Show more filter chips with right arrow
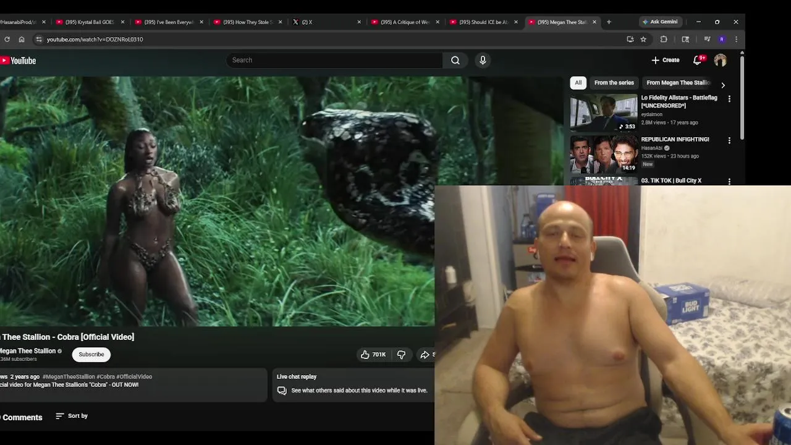Image resolution: width=791 pixels, height=445 pixels. pyautogui.click(x=723, y=85)
